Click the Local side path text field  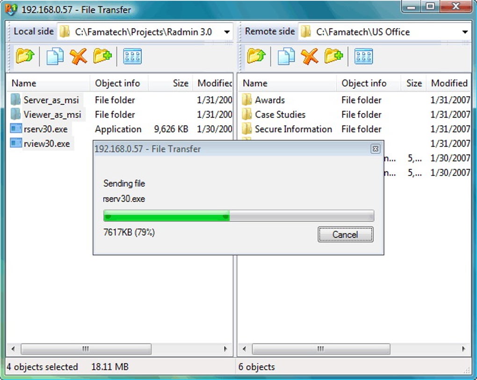click(143, 32)
